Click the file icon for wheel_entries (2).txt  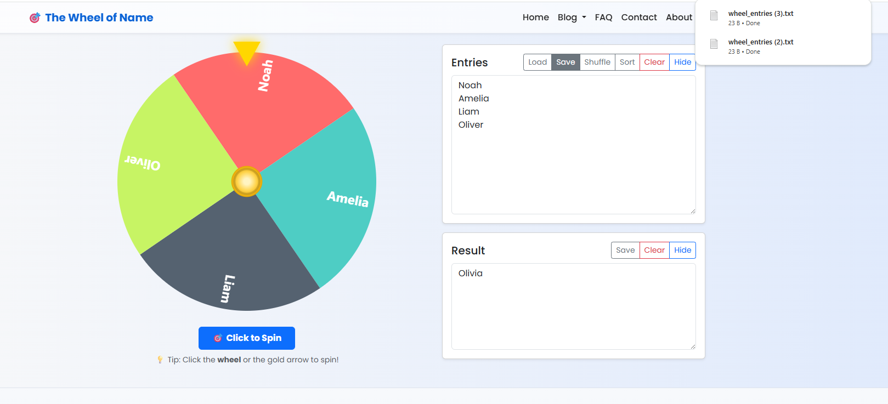tap(714, 44)
